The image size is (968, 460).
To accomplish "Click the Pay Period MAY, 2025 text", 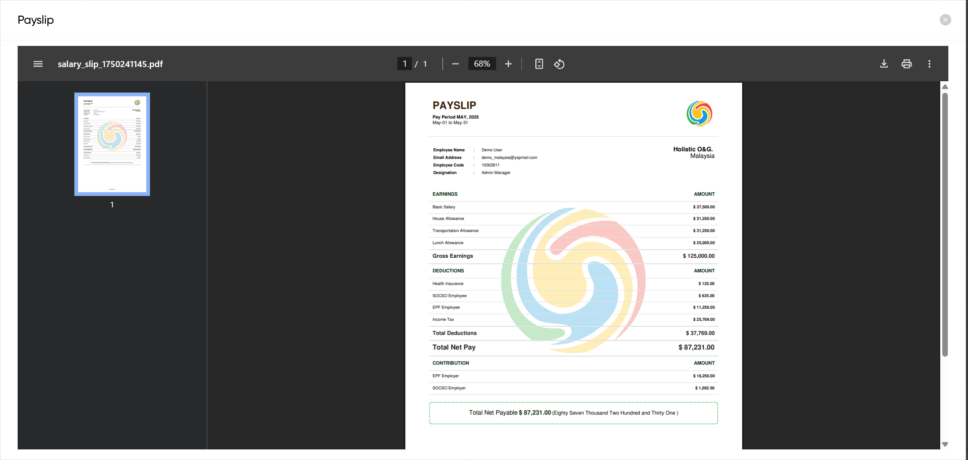I will click(x=456, y=117).
